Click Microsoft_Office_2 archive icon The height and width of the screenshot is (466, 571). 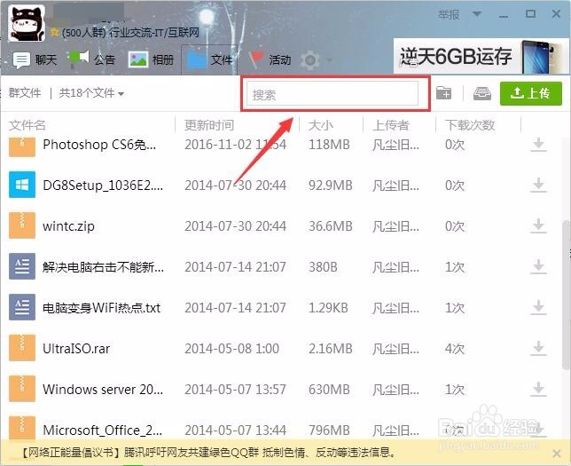pyautogui.click(x=22, y=428)
